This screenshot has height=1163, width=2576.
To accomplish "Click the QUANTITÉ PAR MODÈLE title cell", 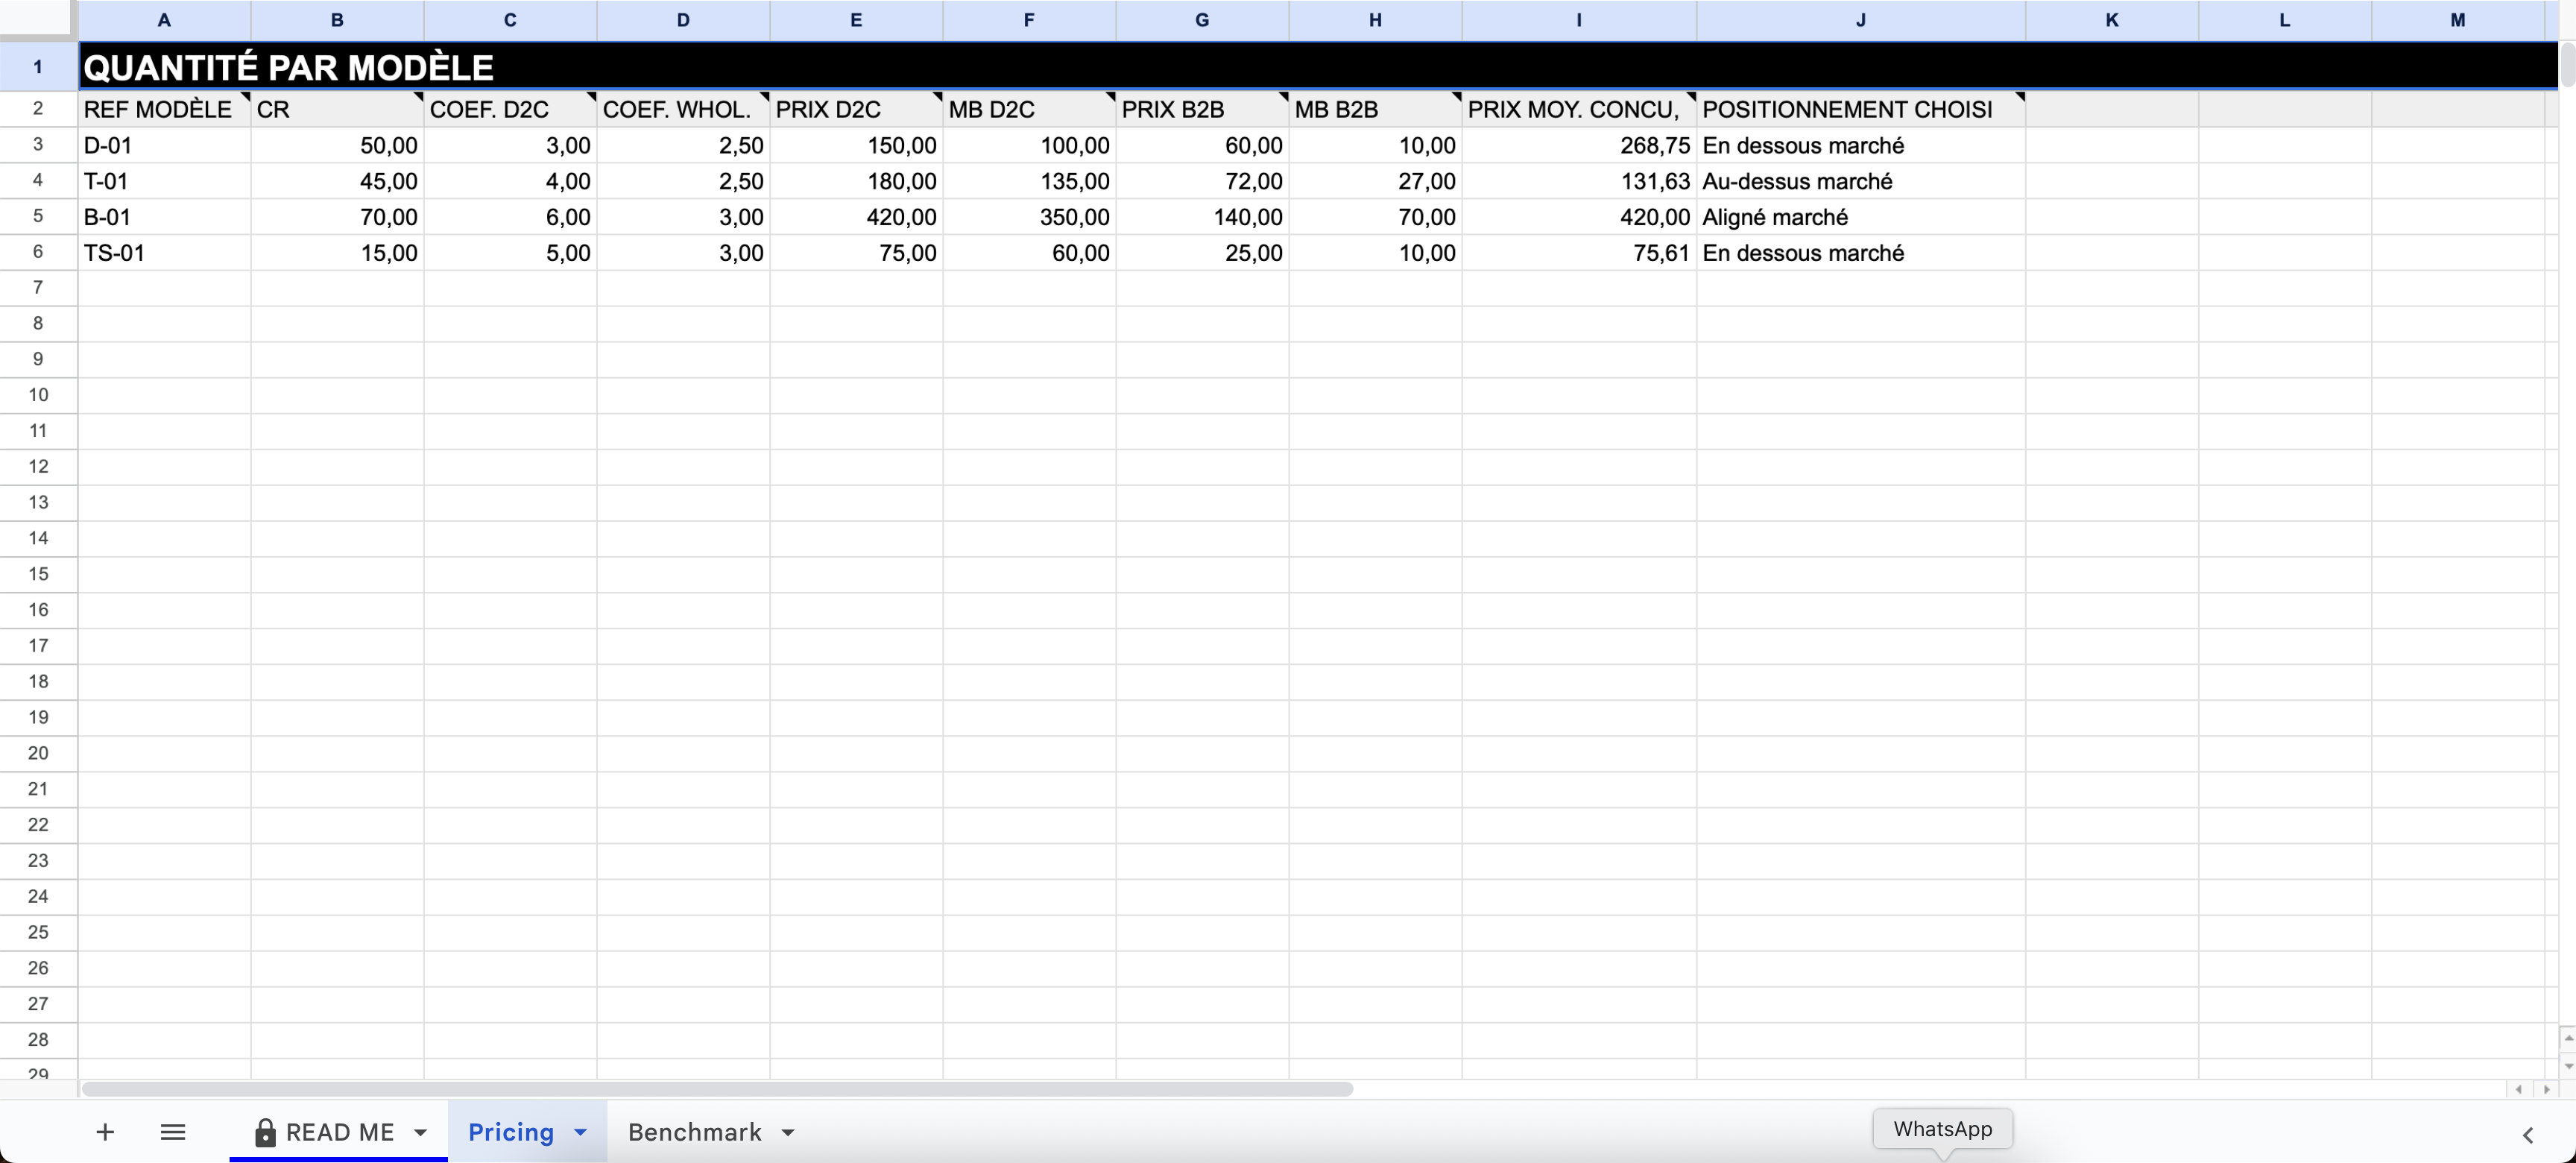I will point(288,67).
